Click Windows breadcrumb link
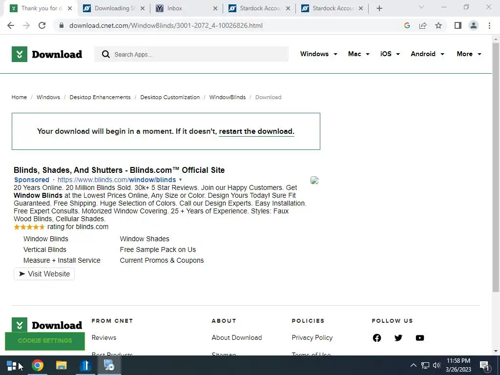This screenshot has height=375, width=500. pos(48,97)
